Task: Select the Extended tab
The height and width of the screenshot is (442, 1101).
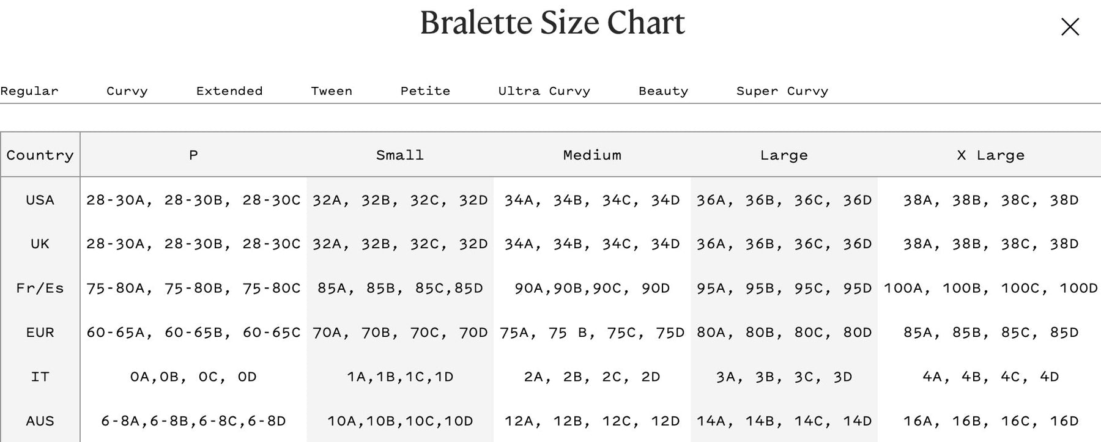Action: click(229, 91)
